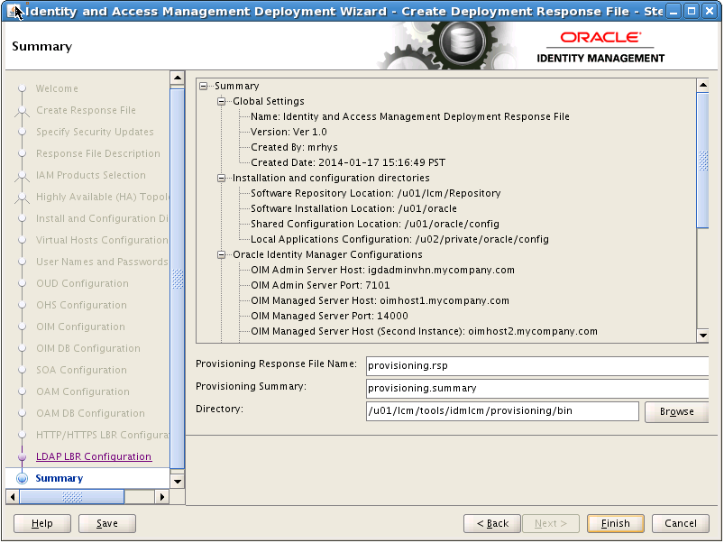The height and width of the screenshot is (543, 724).
Task: Click the window application icon in title bar
Action: pos(14,11)
